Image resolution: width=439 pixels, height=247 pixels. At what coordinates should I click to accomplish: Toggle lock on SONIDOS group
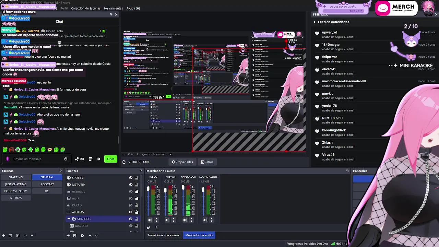pos(137,219)
